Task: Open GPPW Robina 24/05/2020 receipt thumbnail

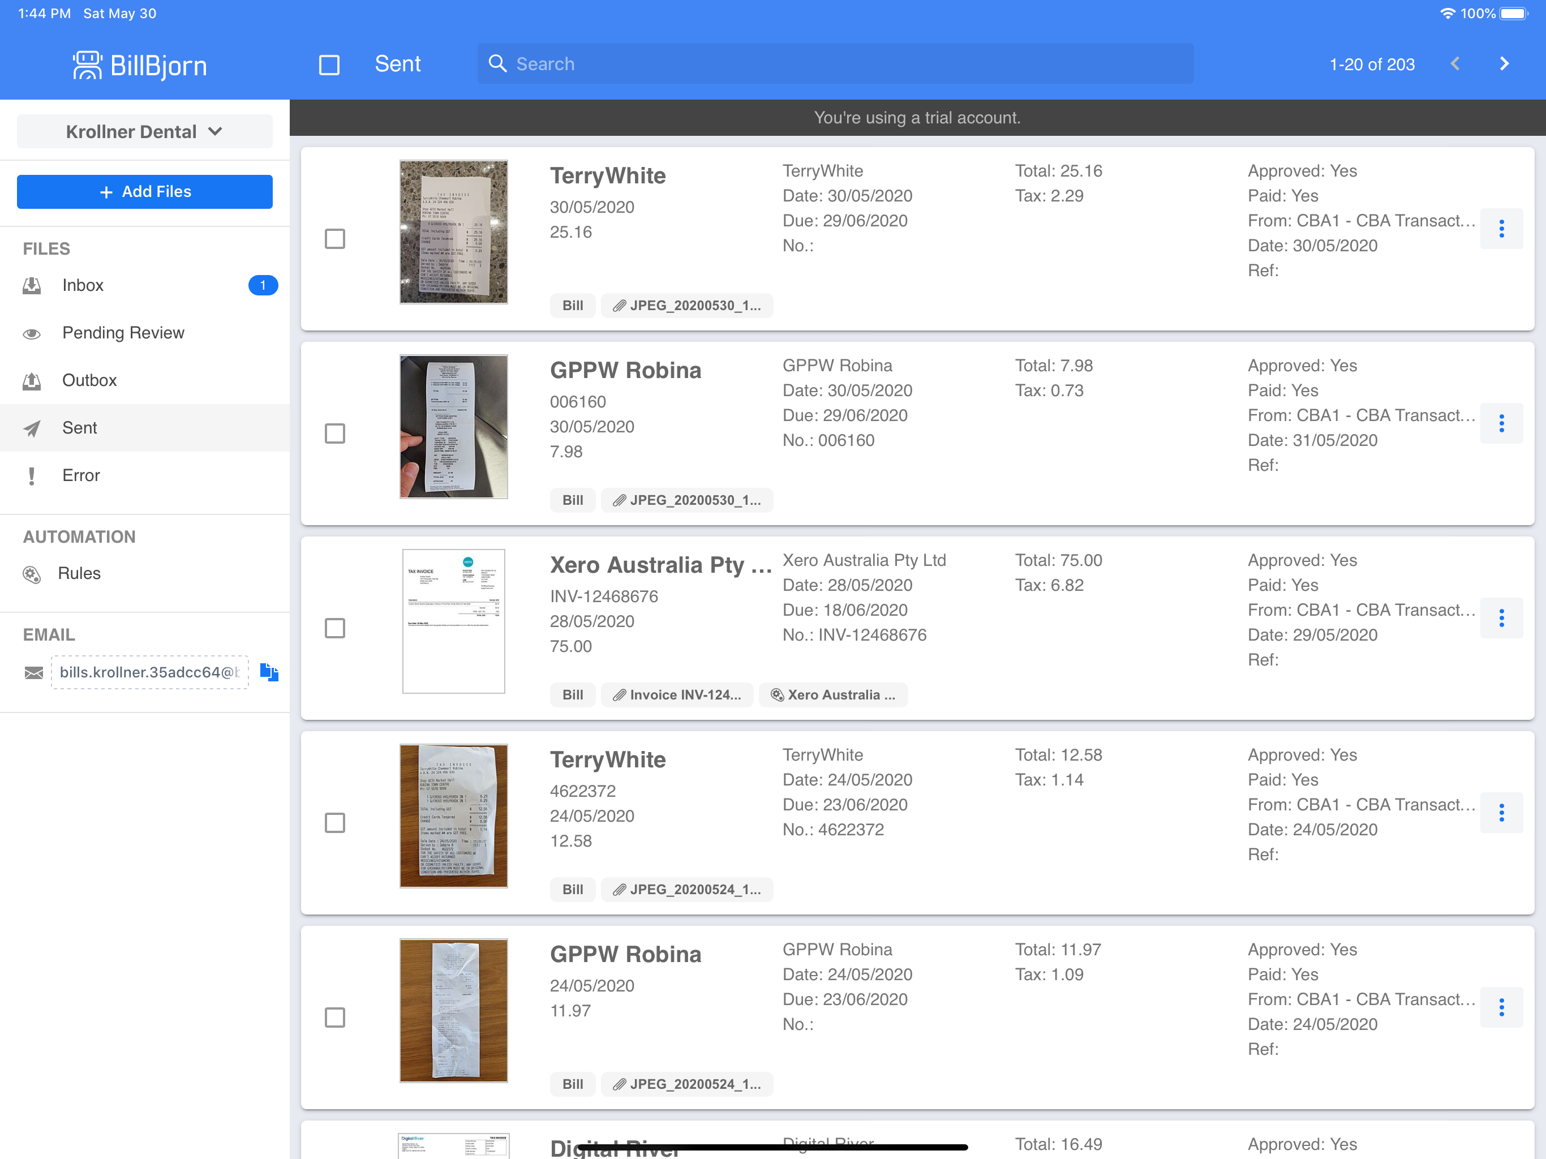Action: click(454, 1011)
